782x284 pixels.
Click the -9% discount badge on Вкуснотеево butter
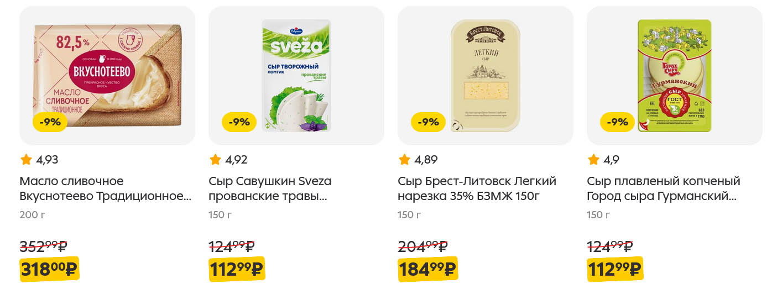click(50, 122)
